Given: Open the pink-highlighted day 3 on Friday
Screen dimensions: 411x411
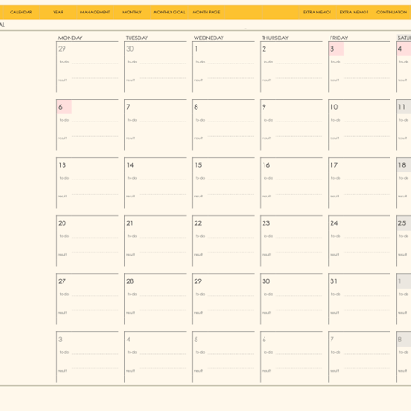Looking at the screenshot, I should point(336,49).
